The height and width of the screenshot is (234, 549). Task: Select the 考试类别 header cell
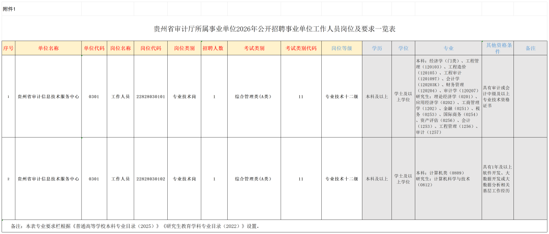tap(254, 49)
